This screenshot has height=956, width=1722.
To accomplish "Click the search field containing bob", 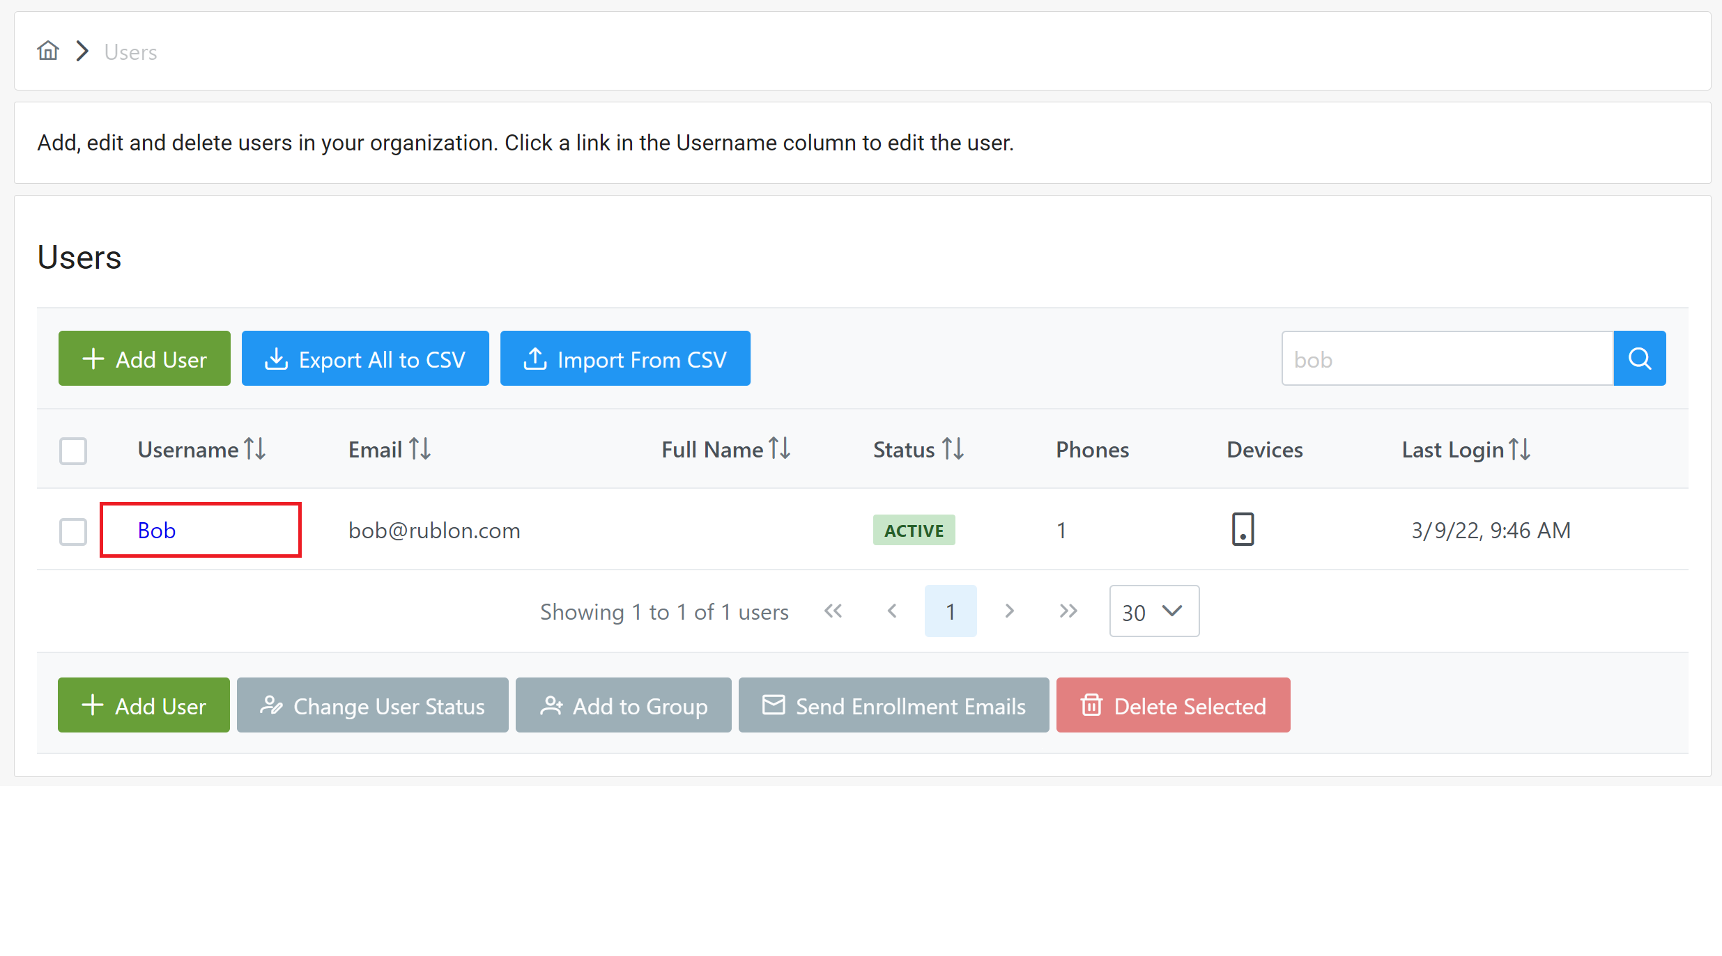I will point(1447,359).
